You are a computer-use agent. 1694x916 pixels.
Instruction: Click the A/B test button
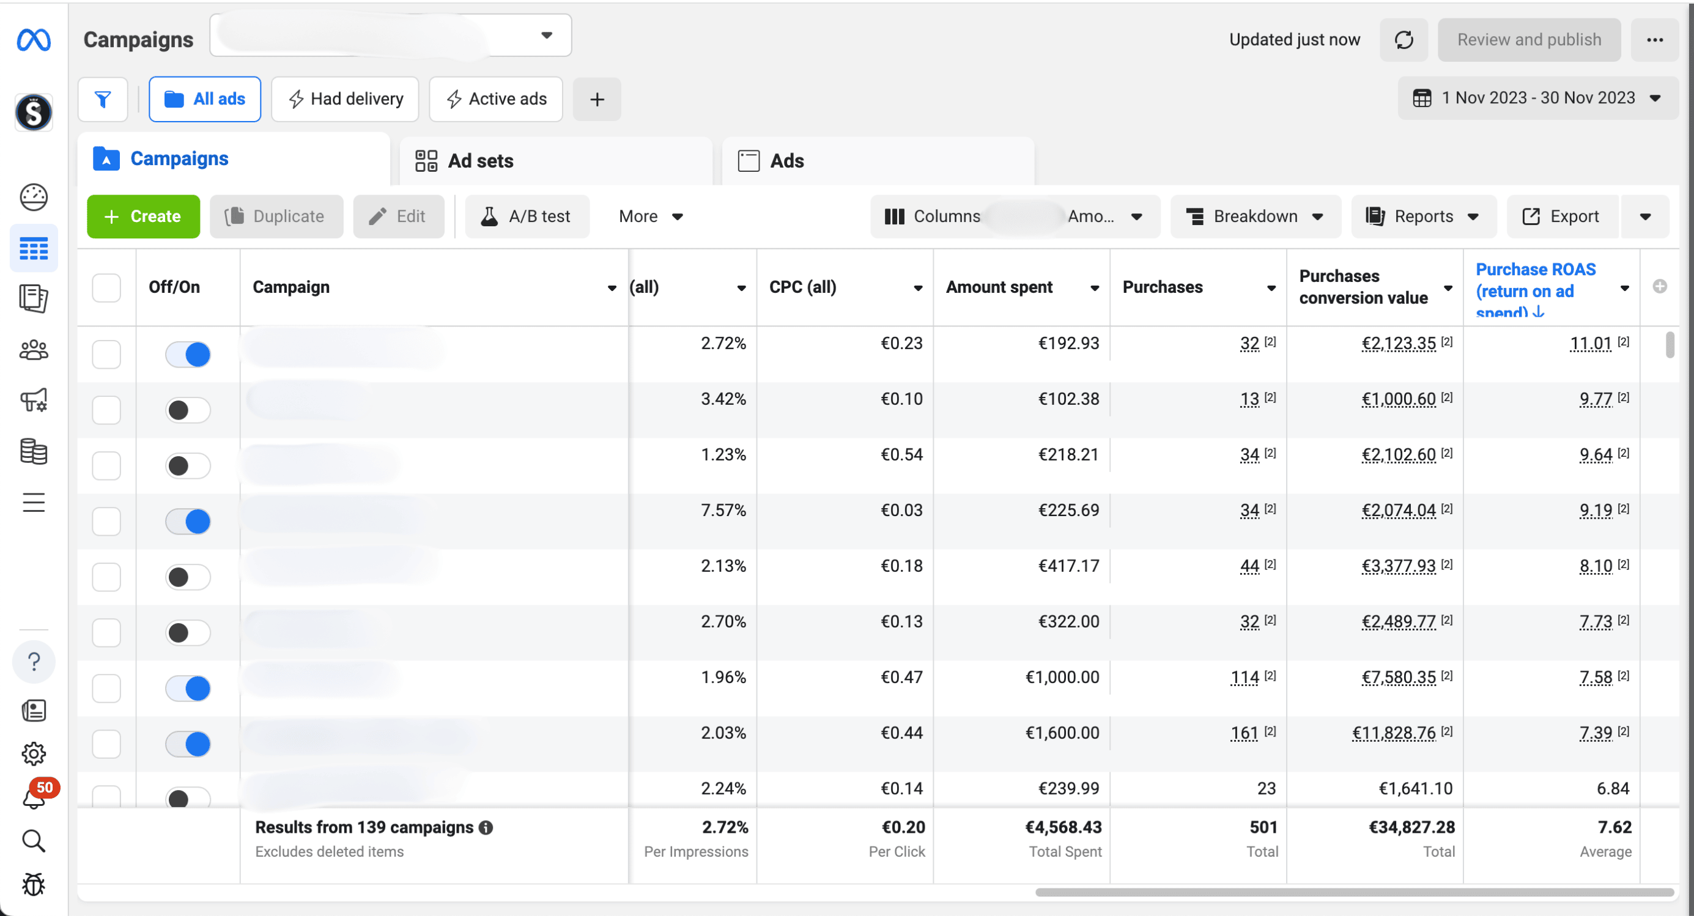[x=527, y=216]
